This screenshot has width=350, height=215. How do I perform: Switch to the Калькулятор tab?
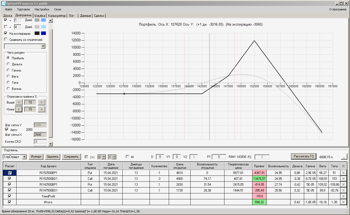pyautogui.click(x=57, y=16)
